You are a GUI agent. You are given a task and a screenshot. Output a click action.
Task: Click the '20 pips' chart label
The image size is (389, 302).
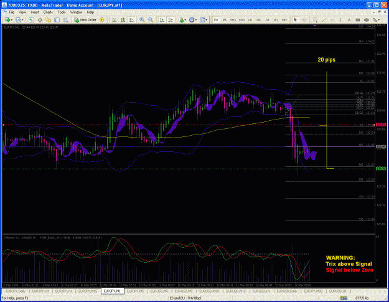[326, 60]
